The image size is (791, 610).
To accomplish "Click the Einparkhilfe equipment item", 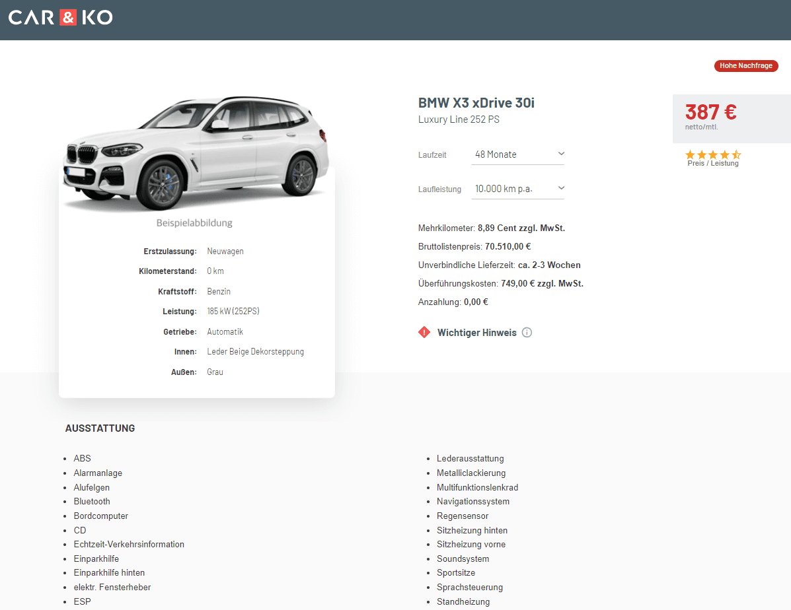I will tap(96, 559).
